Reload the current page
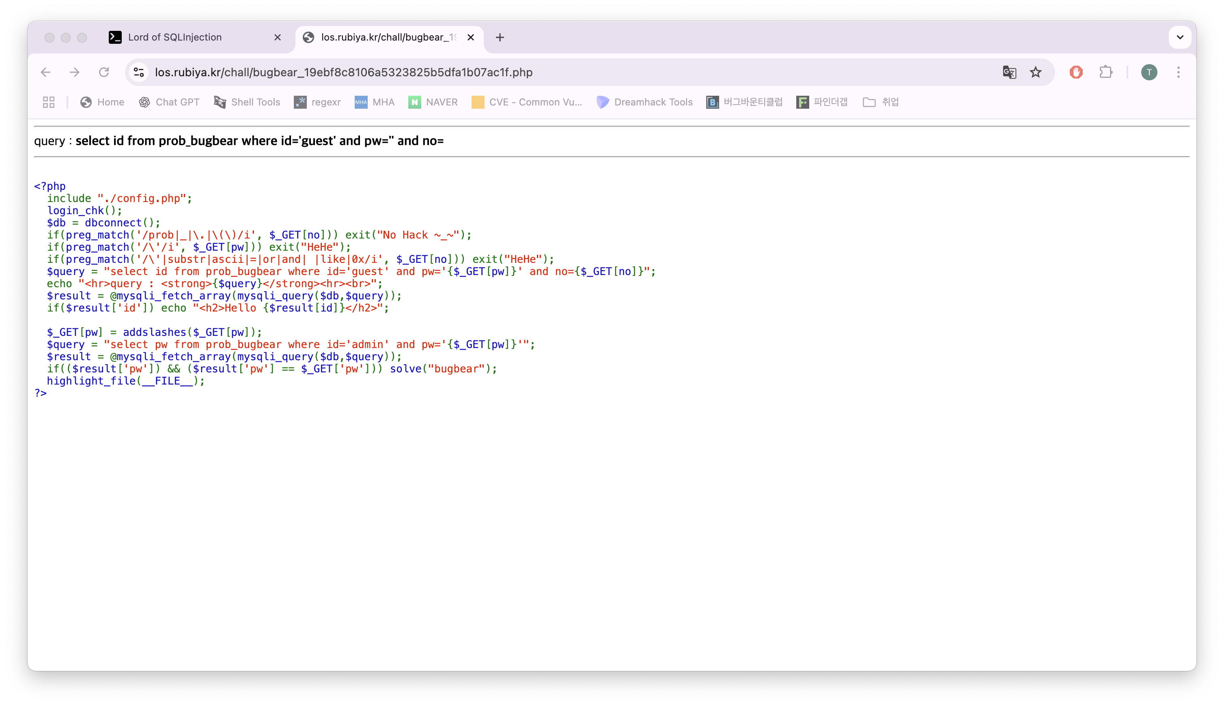The width and height of the screenshot is (1224, 705). (104, 72)
